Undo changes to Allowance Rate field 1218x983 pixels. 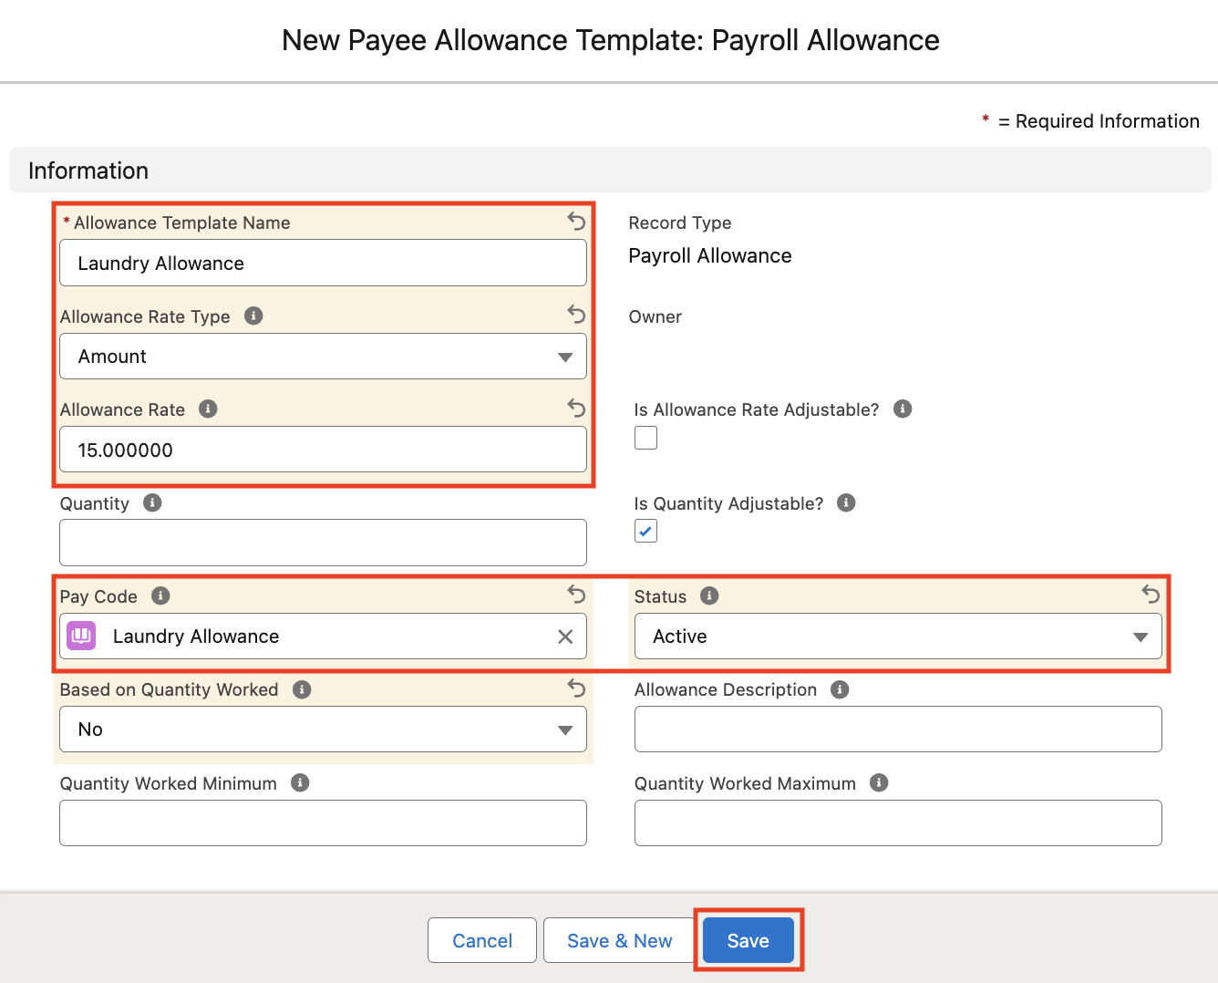[576, 408]
